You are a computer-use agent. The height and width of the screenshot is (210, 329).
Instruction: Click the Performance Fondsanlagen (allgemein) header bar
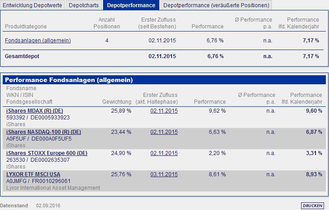click(164, 80)
